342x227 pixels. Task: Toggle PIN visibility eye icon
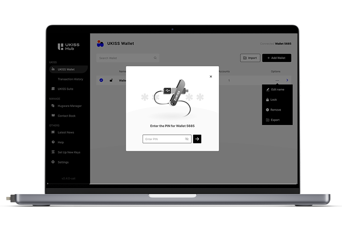pyautogui.click(x=187, y=139)
